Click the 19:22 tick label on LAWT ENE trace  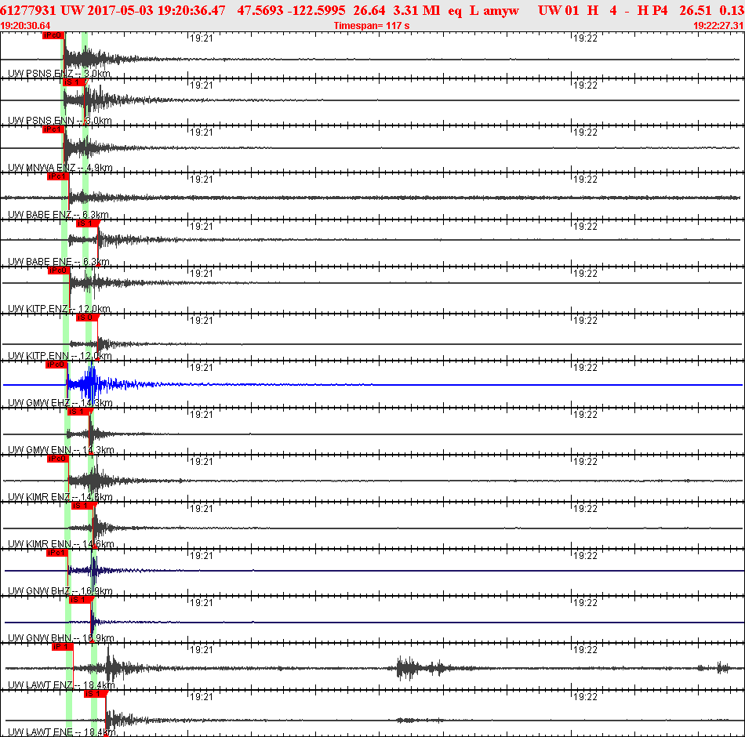585,697
